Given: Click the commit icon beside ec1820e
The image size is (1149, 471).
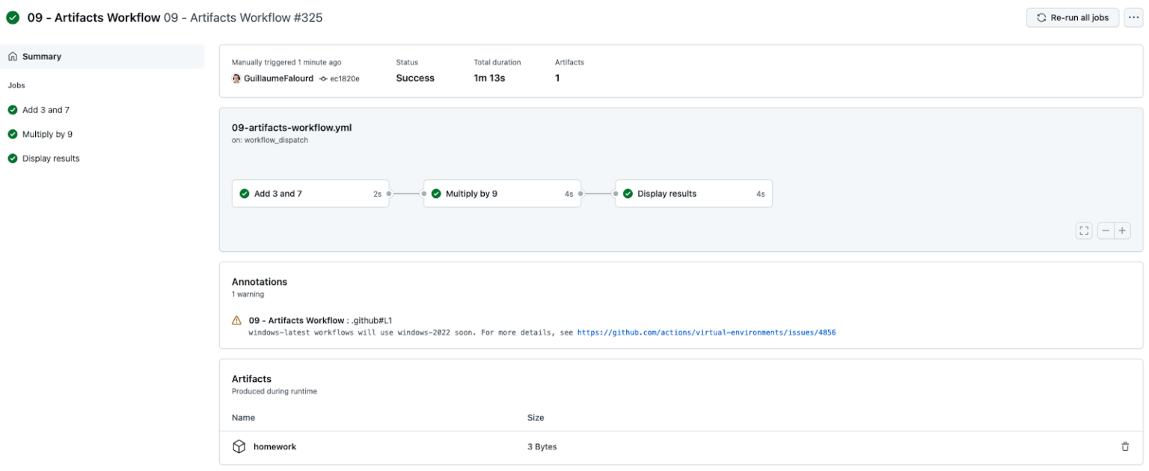Looking at the screenshot, I should pos(325,78).
